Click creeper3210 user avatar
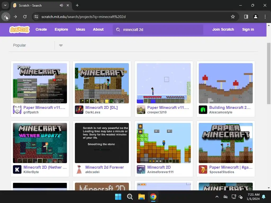Image resolution: width=271 pixels, height=203 pixels. click(141, 110)
